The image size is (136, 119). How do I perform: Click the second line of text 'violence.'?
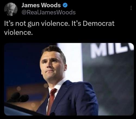pos(18,33)
